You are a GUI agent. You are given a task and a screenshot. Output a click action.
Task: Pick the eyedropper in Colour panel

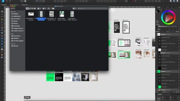click(161, 10)
